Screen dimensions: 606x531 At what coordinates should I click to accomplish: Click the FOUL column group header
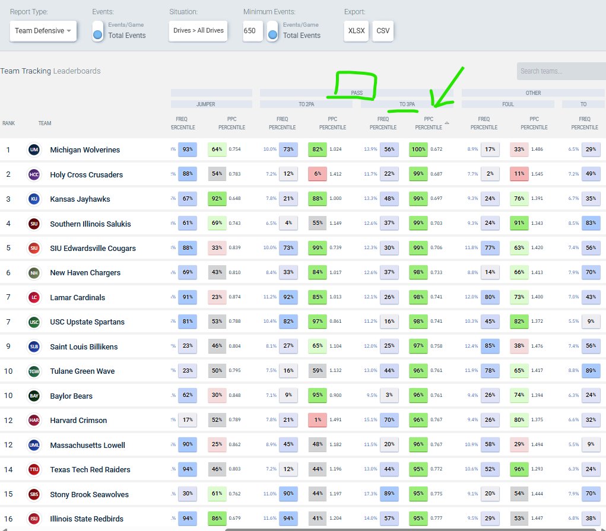click(508, 104)
